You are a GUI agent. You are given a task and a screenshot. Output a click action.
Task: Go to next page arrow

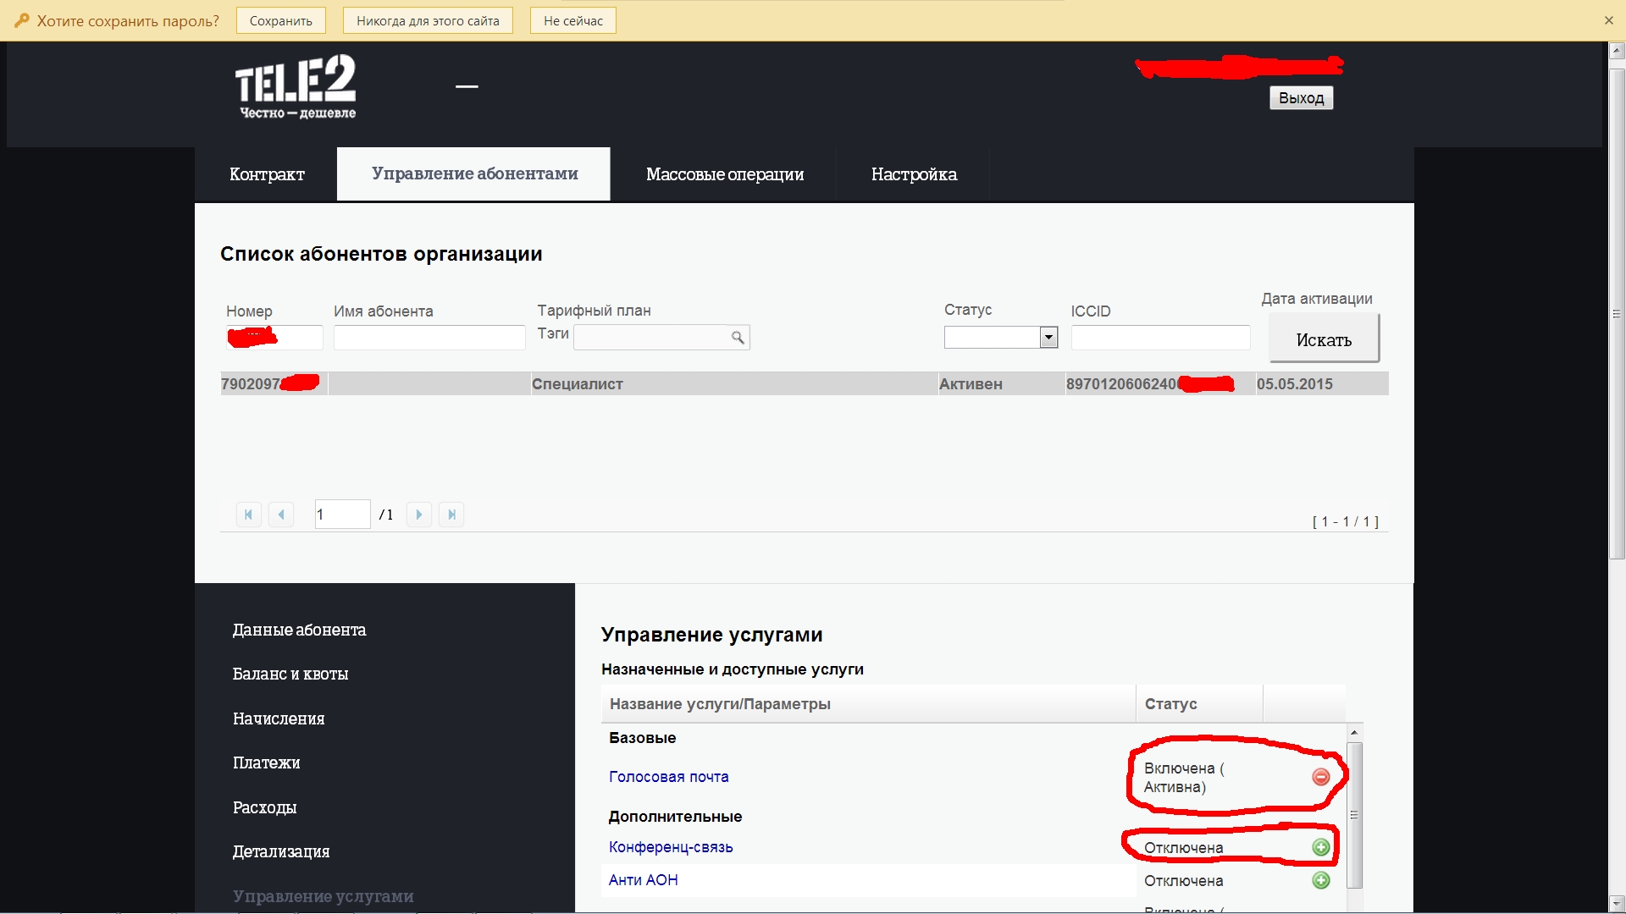418,515
